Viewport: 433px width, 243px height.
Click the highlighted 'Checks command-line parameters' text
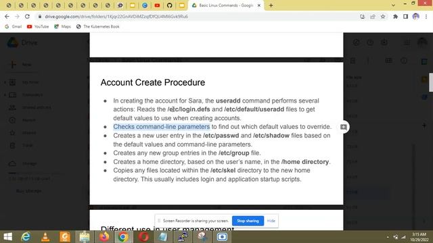pos(162,127)
